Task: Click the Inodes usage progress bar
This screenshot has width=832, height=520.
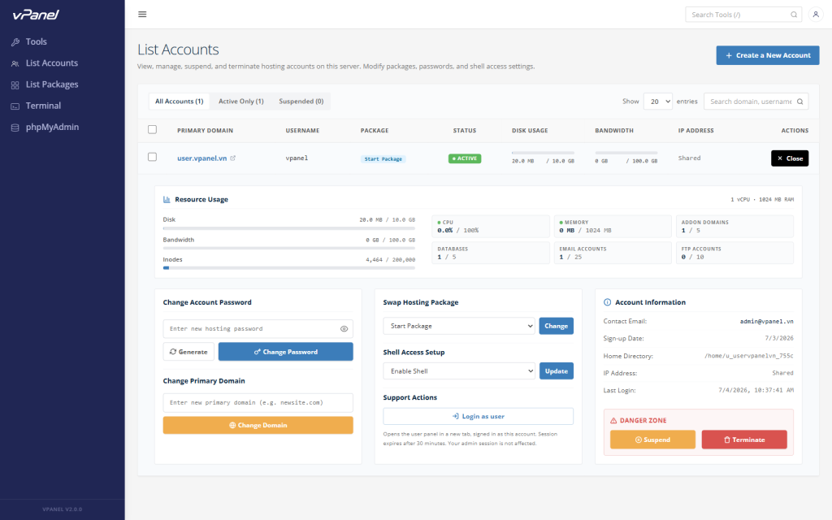Action: point(289,268)
